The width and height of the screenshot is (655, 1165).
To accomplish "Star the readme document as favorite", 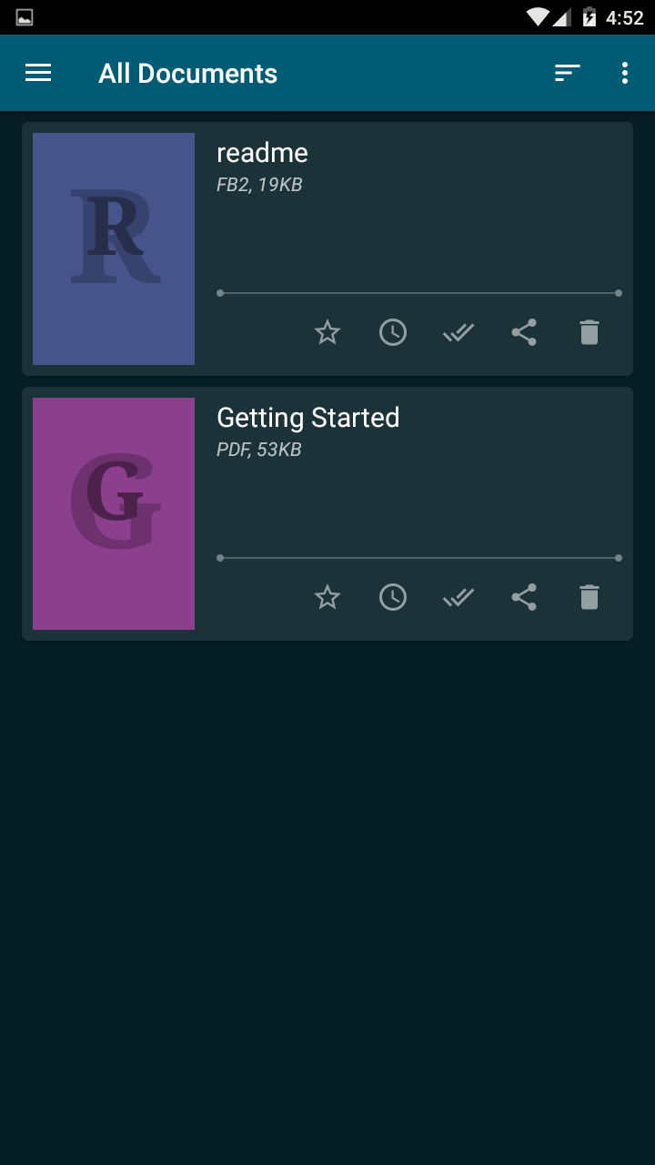I will 327,332.
